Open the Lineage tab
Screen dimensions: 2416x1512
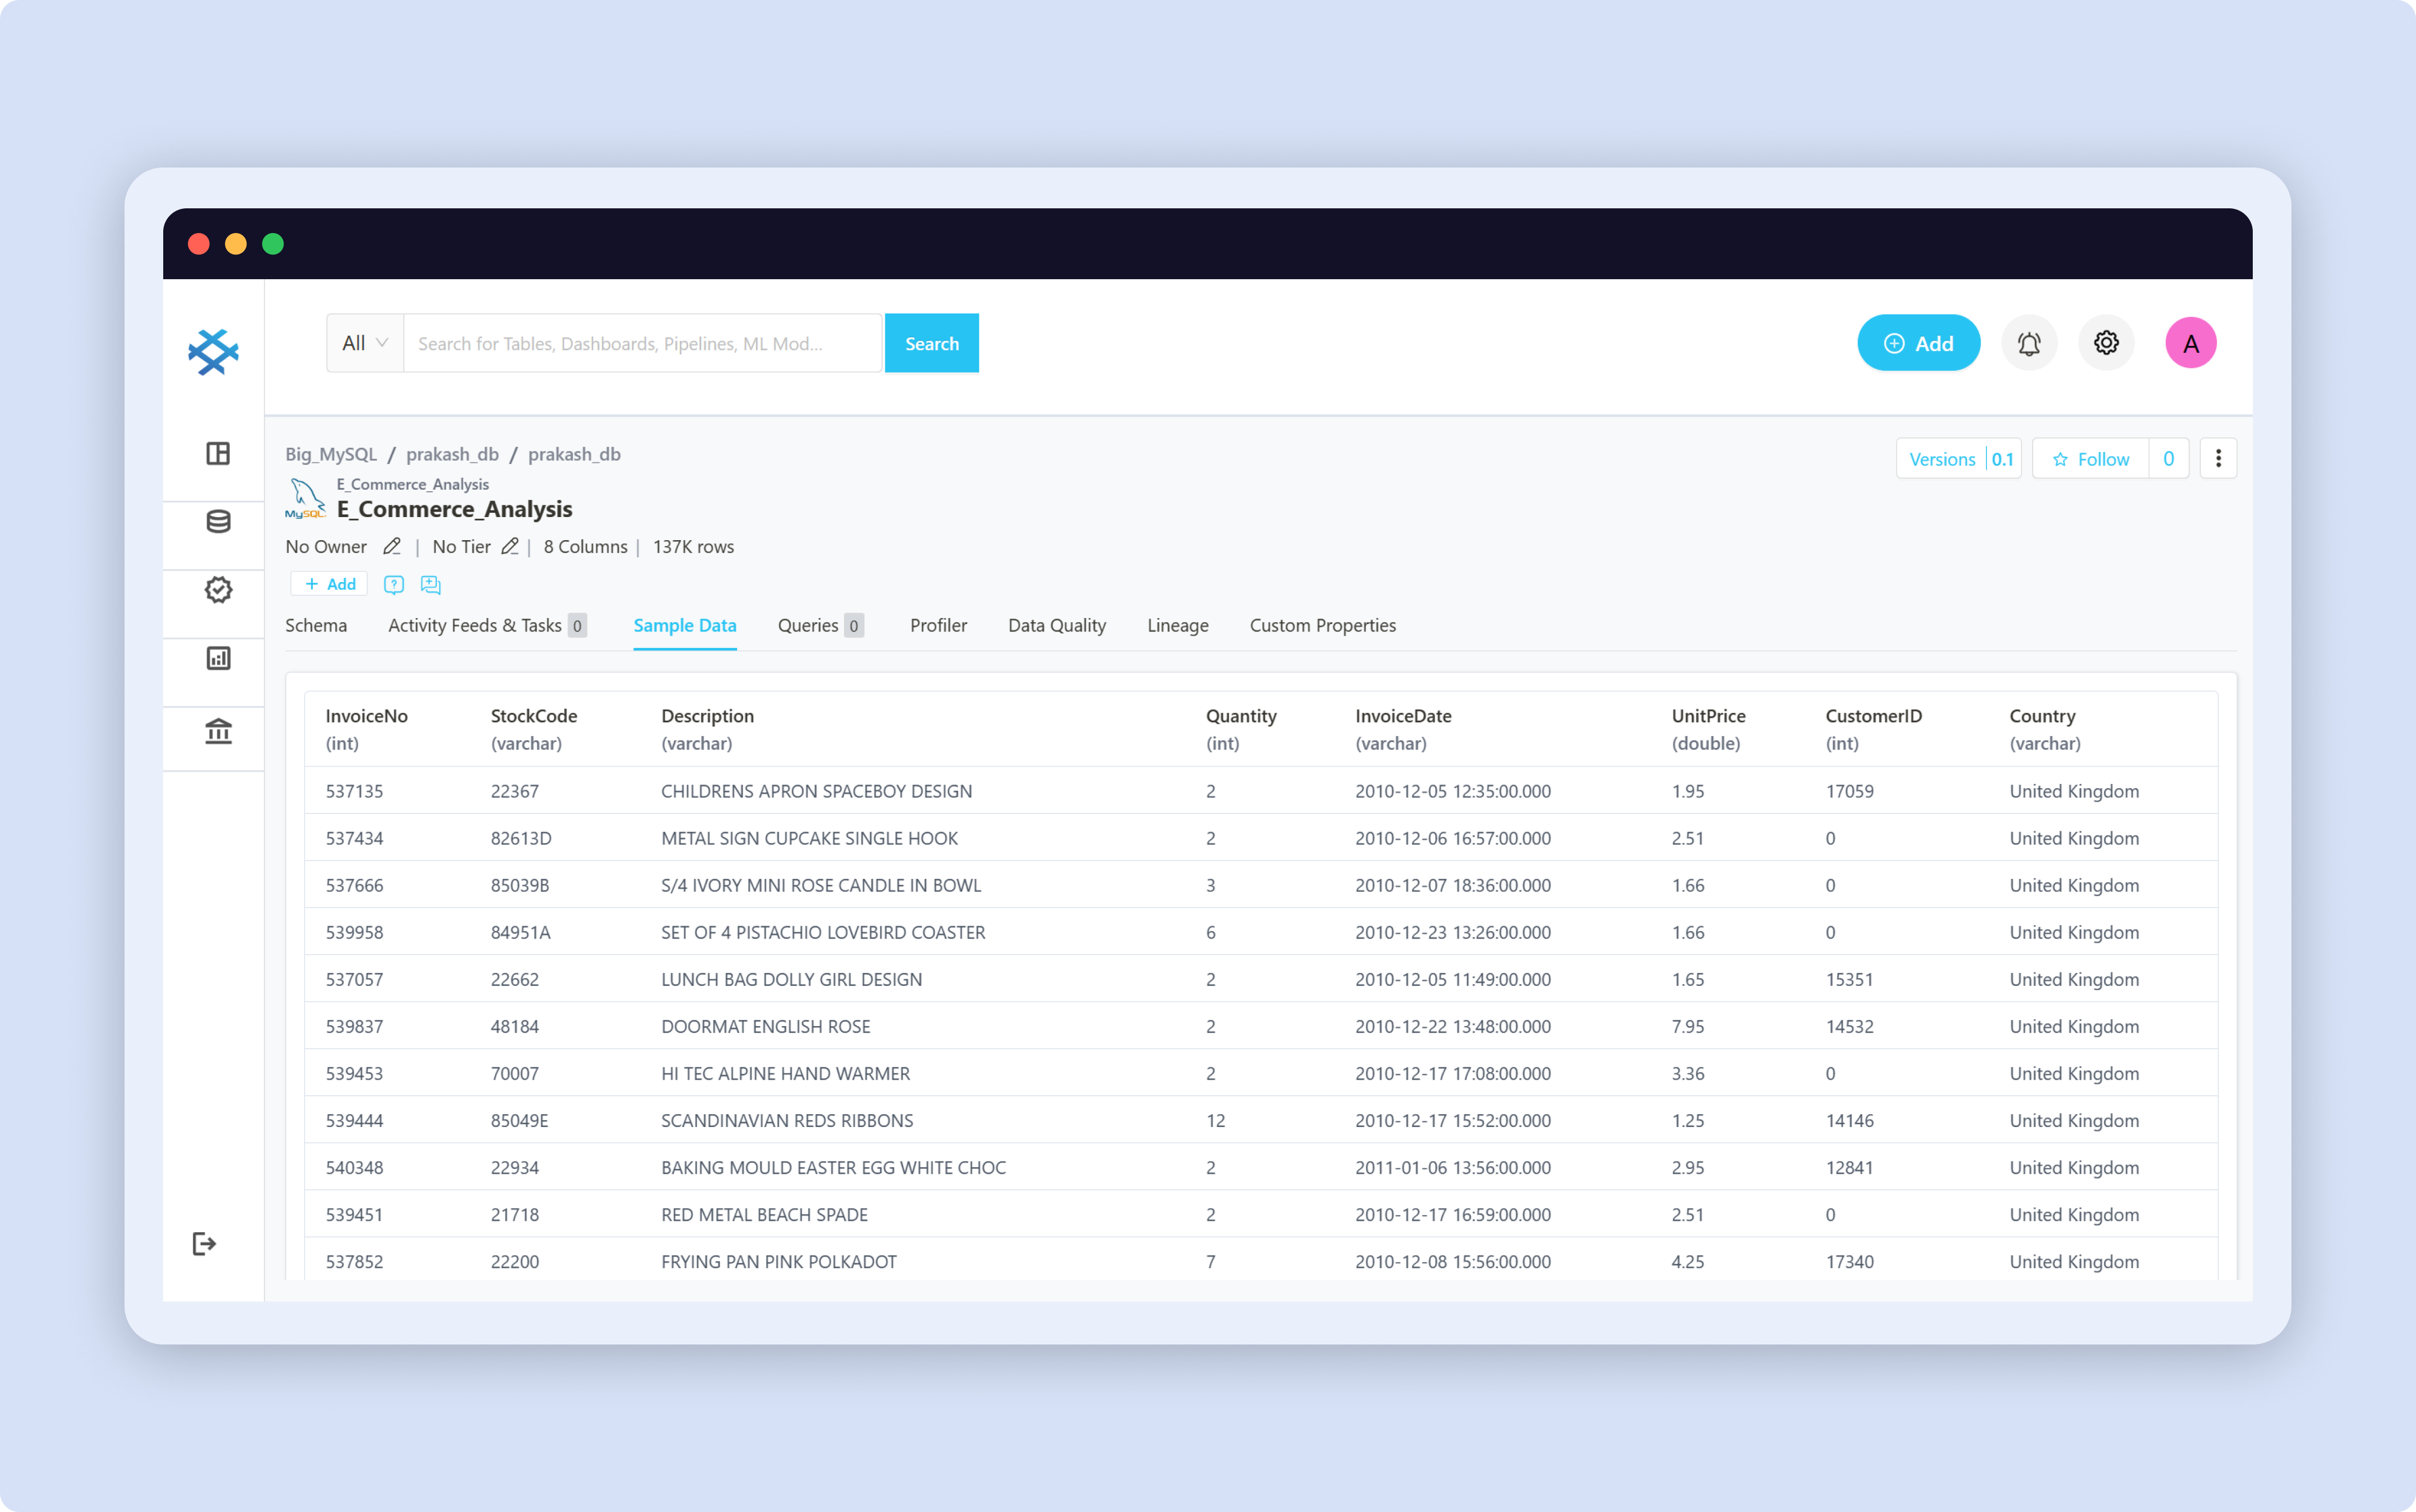point(1178,625)
